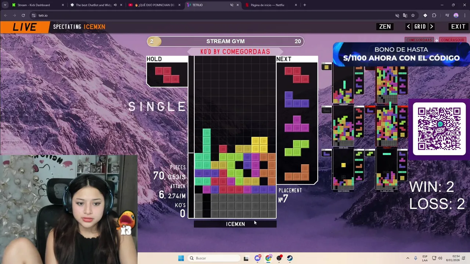
Task: Open the tab search dropdown arrow
Action: 4,5
